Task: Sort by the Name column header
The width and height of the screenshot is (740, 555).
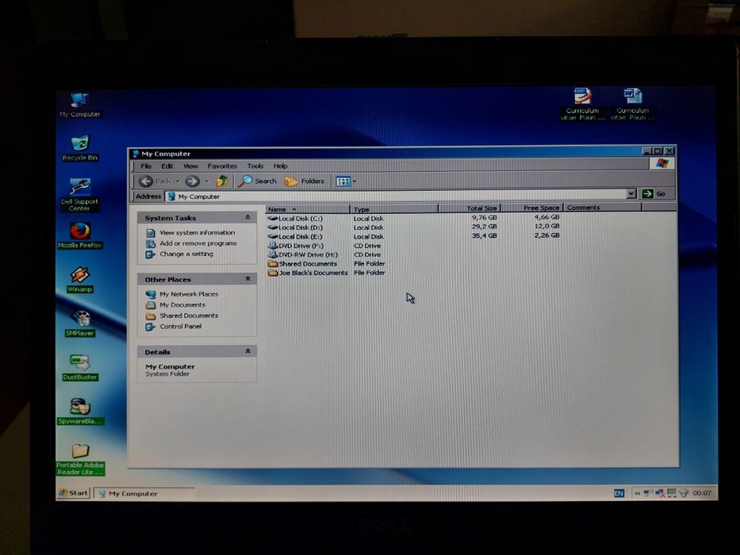Action: 308,209
